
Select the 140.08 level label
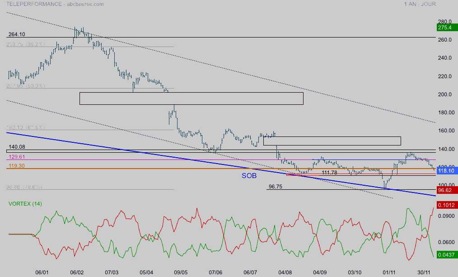point(17,147)
